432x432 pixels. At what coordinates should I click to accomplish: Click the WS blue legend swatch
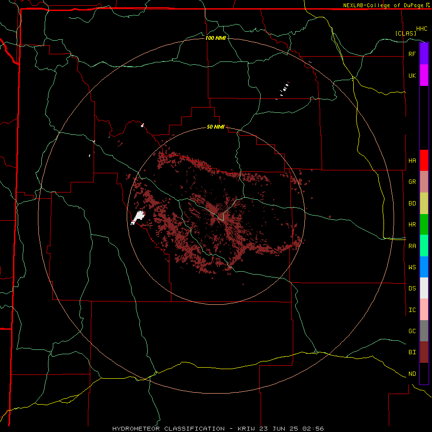[x=424, y=267]
